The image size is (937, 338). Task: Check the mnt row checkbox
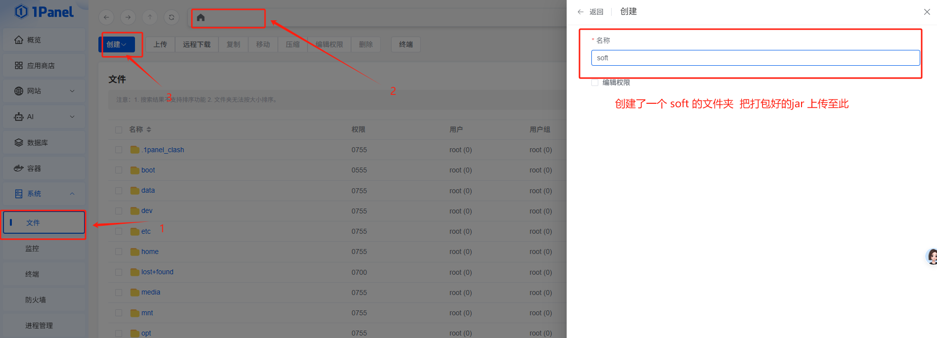(119, 313)
